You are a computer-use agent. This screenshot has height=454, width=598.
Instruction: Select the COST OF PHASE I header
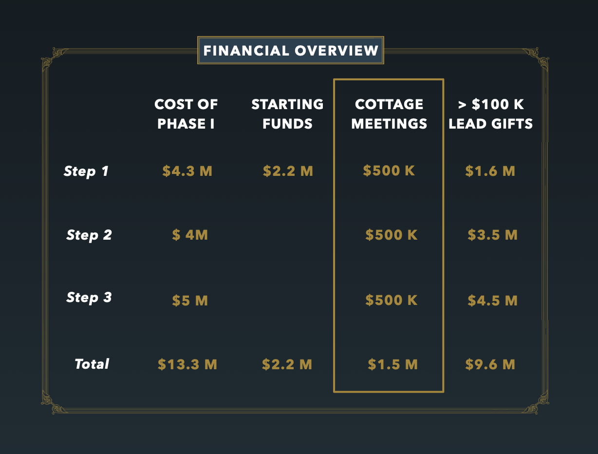(186, 114)
